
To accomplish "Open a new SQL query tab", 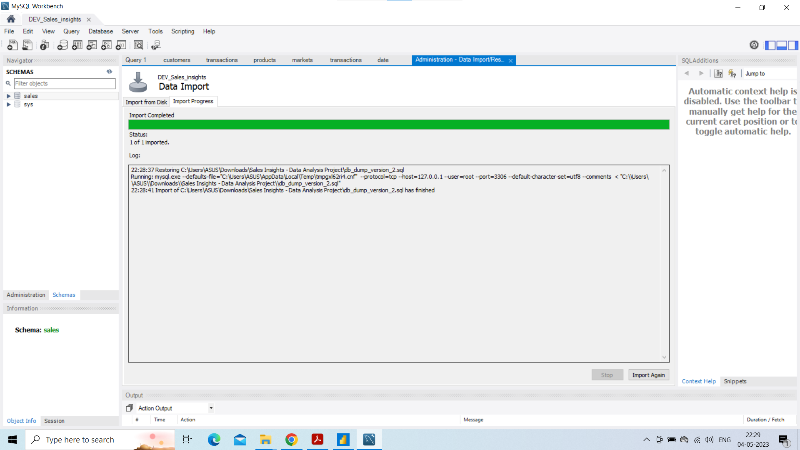I will 12,45.
